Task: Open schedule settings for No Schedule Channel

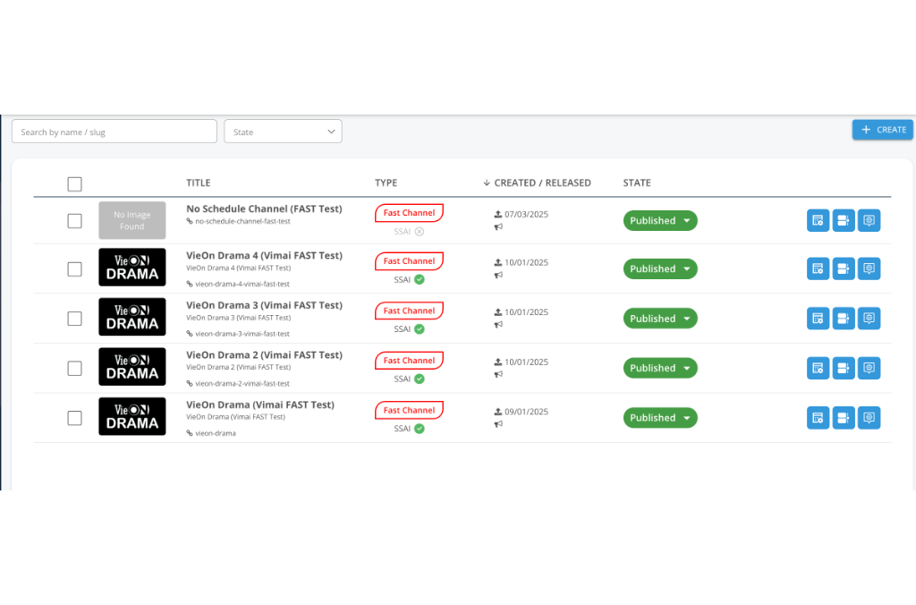Action: 818,220
